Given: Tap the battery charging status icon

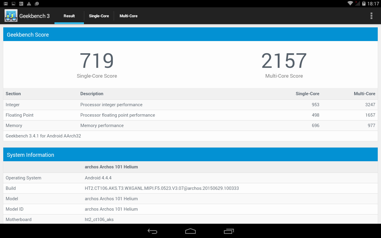Looking at the screenshot, I should coord(364,4).
